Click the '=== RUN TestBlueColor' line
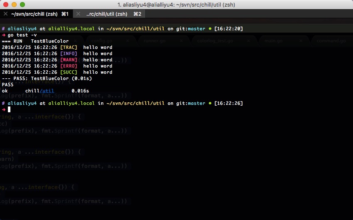353x220 pixels. (35, 41)
